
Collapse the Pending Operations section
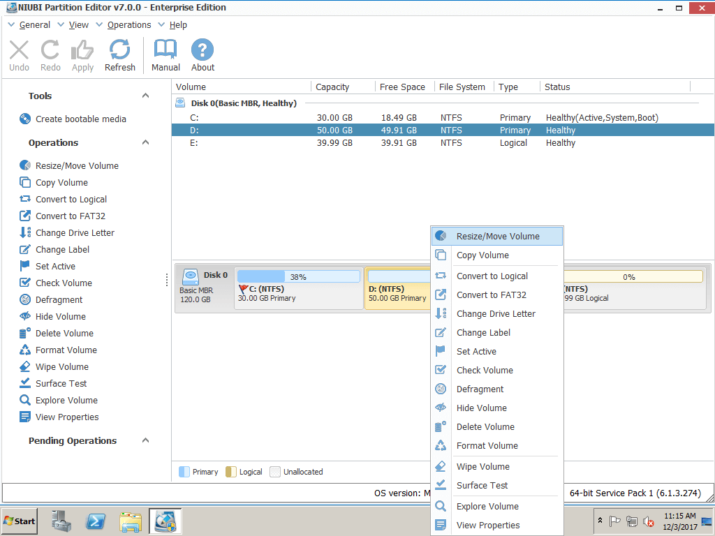[145, 441]
